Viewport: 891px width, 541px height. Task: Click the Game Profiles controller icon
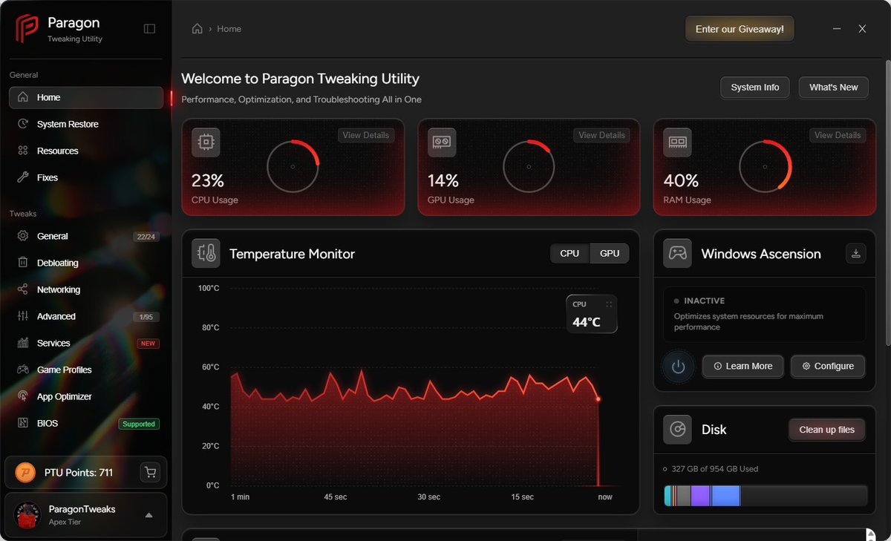click(x=22, y=370)
